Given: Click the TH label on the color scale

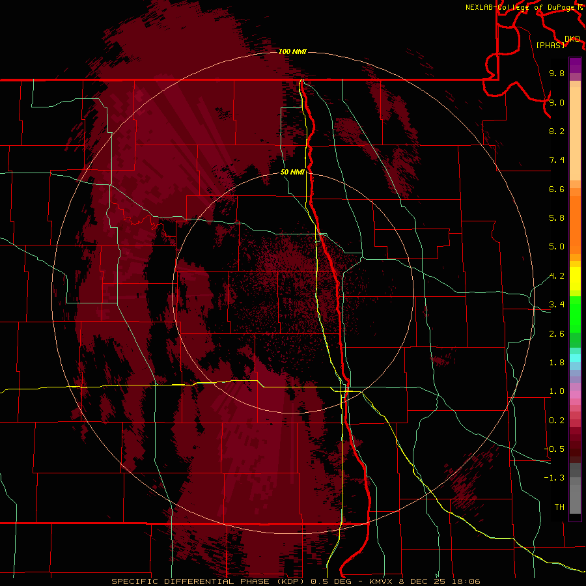Looking at the screenshot, I should [x=559, y=507].
